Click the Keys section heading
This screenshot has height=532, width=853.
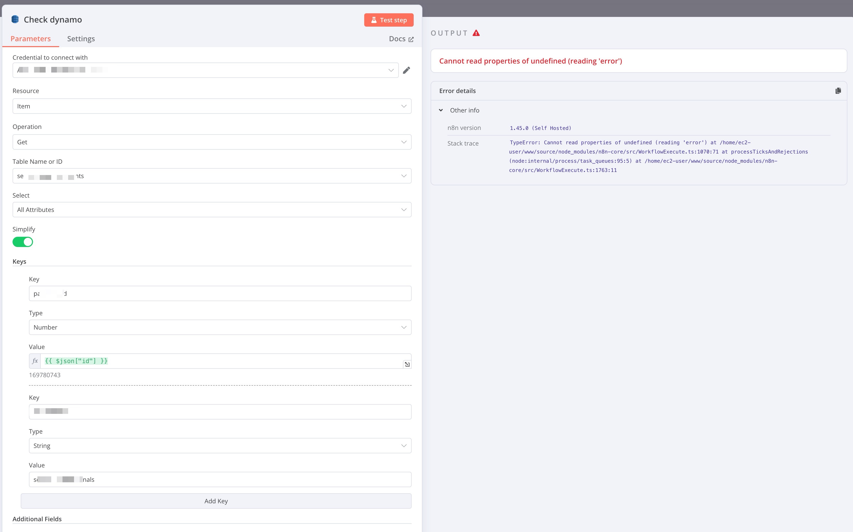pos(19,261)
